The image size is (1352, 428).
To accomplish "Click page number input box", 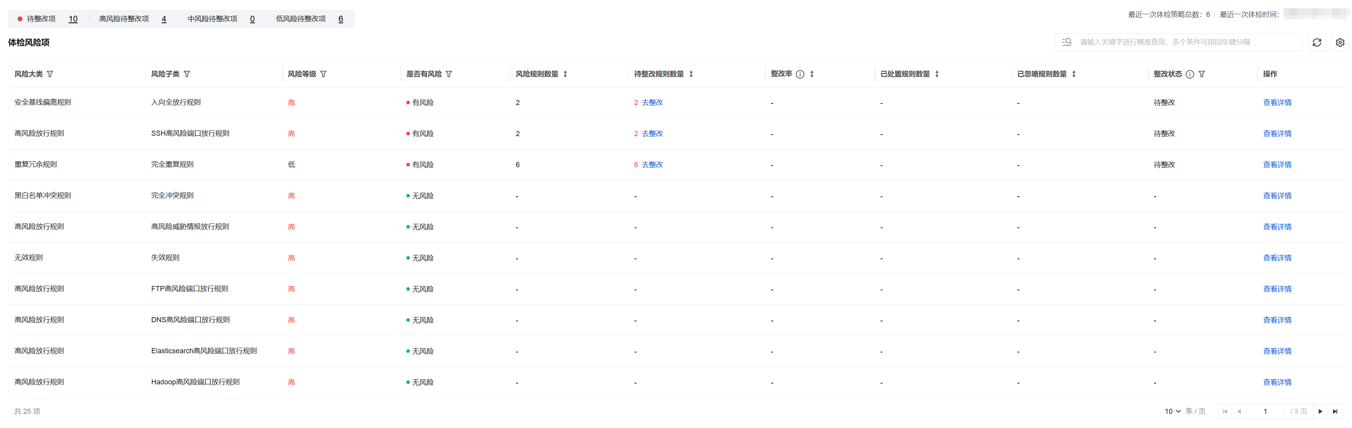I will [x=1265, y=411].
